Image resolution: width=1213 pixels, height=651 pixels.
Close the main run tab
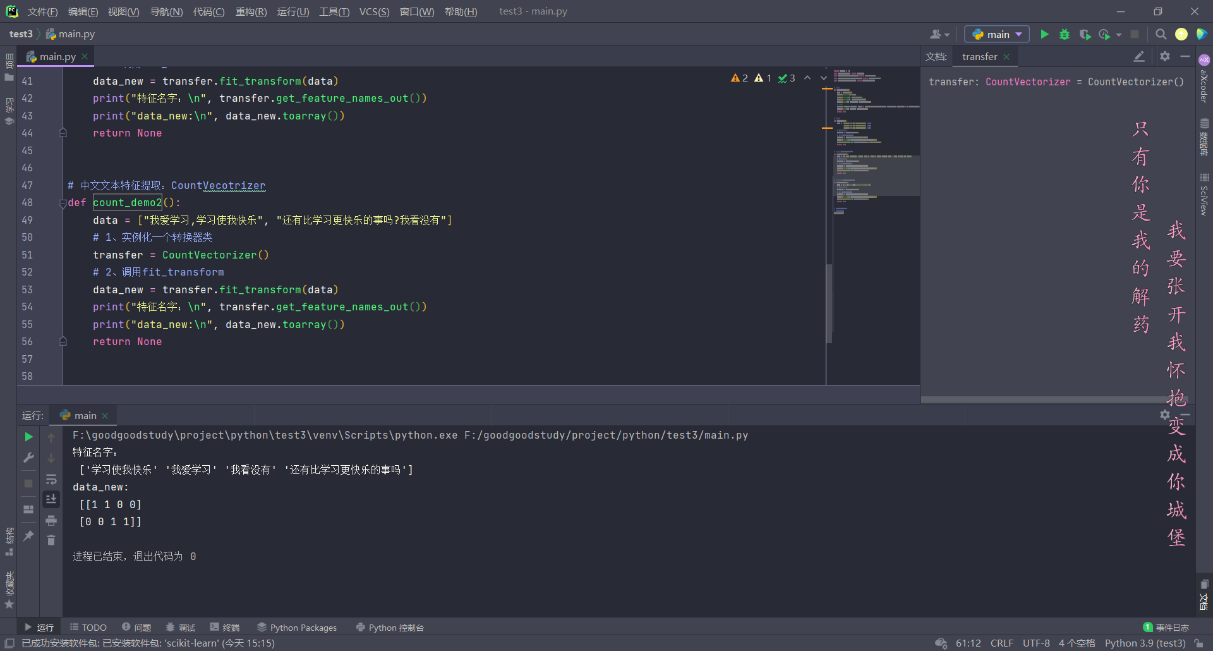(x=105, y=416)
